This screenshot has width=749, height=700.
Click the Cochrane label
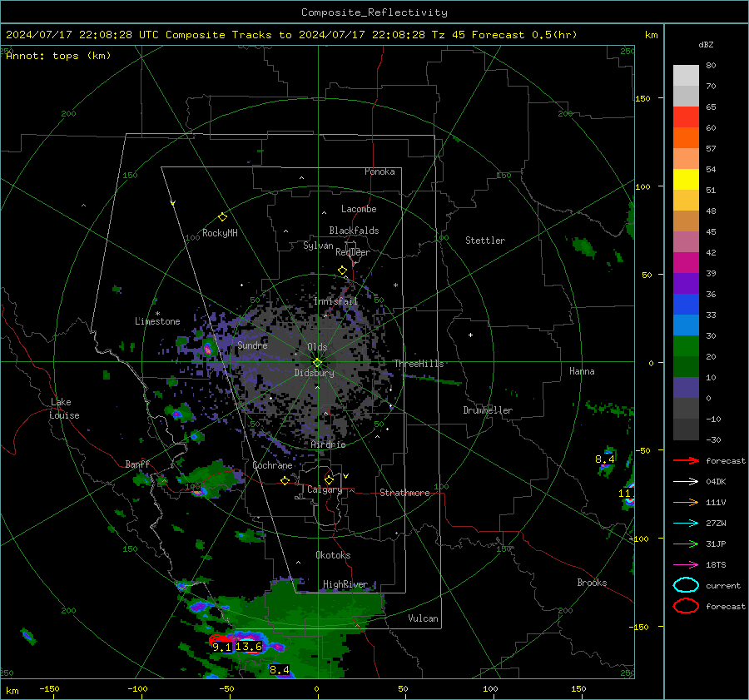(x=272, y=465)
